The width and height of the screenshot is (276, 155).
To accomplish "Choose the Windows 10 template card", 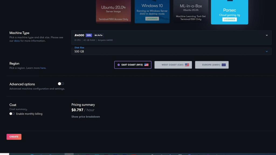I will tap(152, 12).
